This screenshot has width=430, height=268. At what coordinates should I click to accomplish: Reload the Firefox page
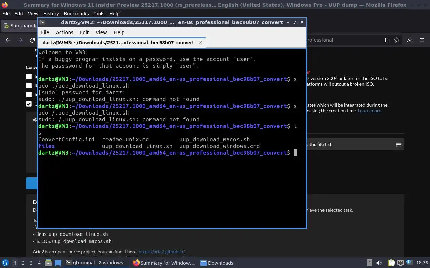click(x=32, y=40)
